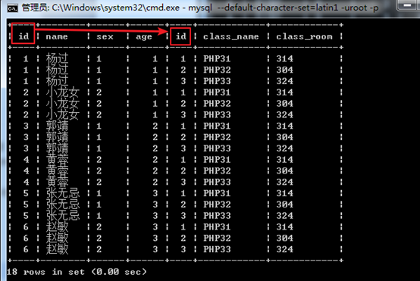Click the '18 rows in set (0.00 sec)' line
The height and width of the screenshot is (281, 420).
pyautogui.click(x=77, y=272)
